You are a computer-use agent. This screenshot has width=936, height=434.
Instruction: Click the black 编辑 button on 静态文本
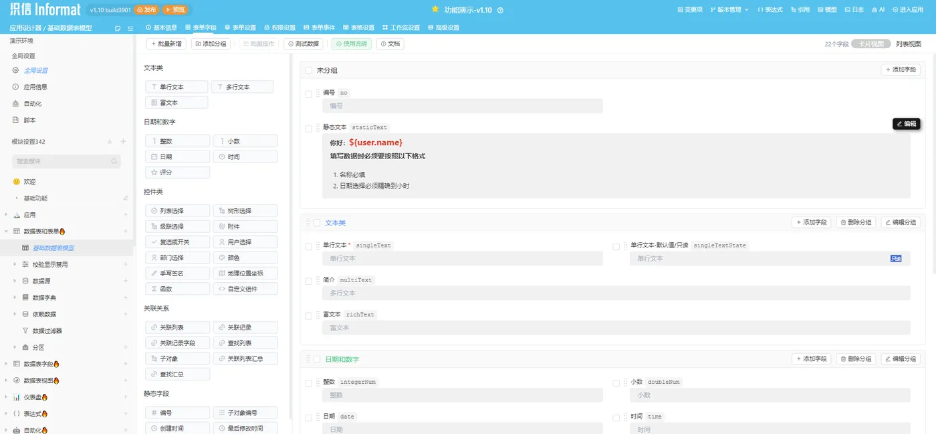(907, 124)
